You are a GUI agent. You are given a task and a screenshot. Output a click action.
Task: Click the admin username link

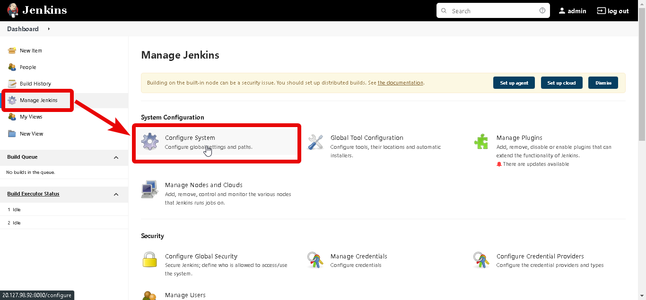577,11
